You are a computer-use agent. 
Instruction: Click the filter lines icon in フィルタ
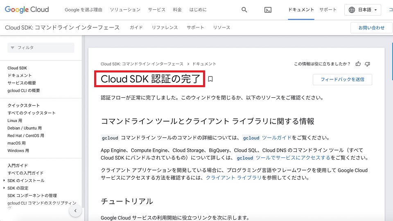(x=13, y=47)
